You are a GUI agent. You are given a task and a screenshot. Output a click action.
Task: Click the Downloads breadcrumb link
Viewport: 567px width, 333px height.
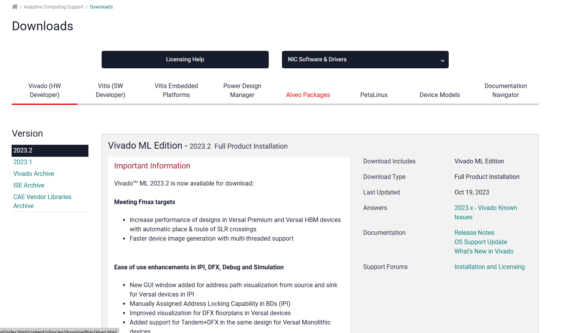coord(101,7)
